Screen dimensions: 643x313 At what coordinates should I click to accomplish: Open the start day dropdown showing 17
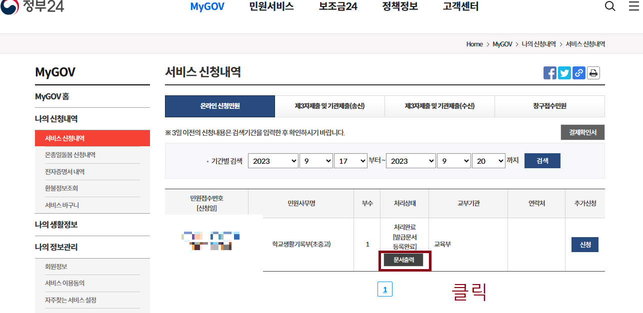[x=350, y=160]
